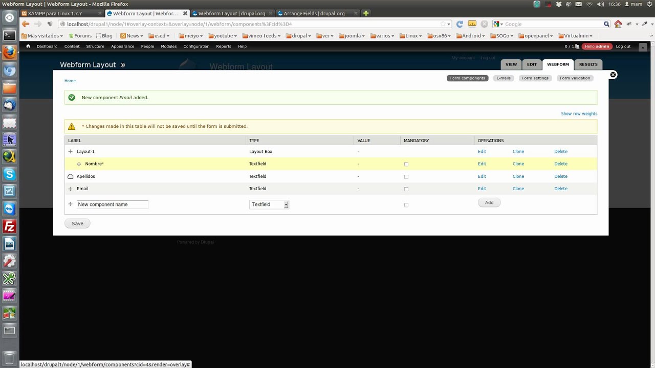
Task: Expand the Virtualmin bookmarks folder
Action: (x=575, y=36)
